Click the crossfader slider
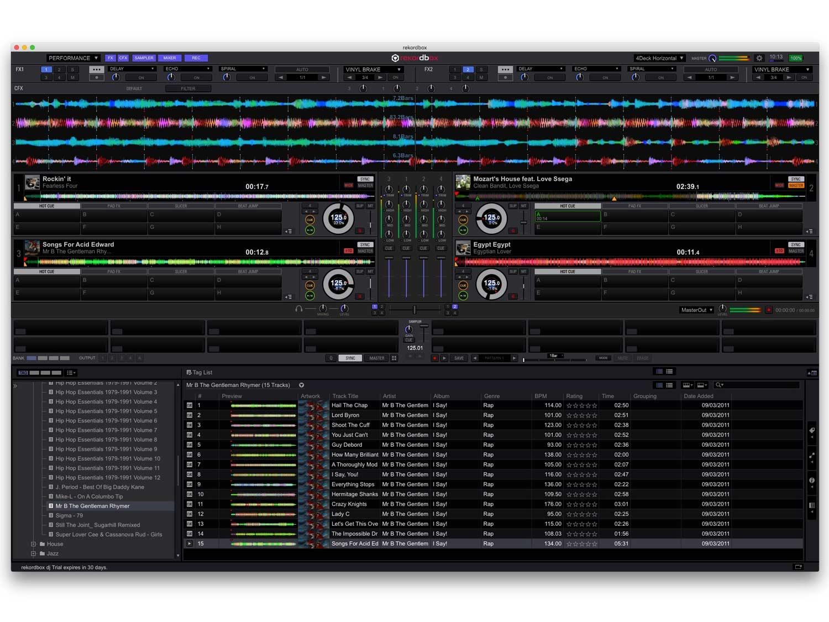 pyautogui.click(x=414, y=310)
